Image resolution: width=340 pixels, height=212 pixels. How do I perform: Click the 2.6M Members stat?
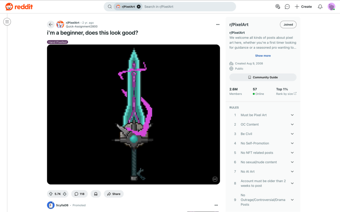[235, 91]
